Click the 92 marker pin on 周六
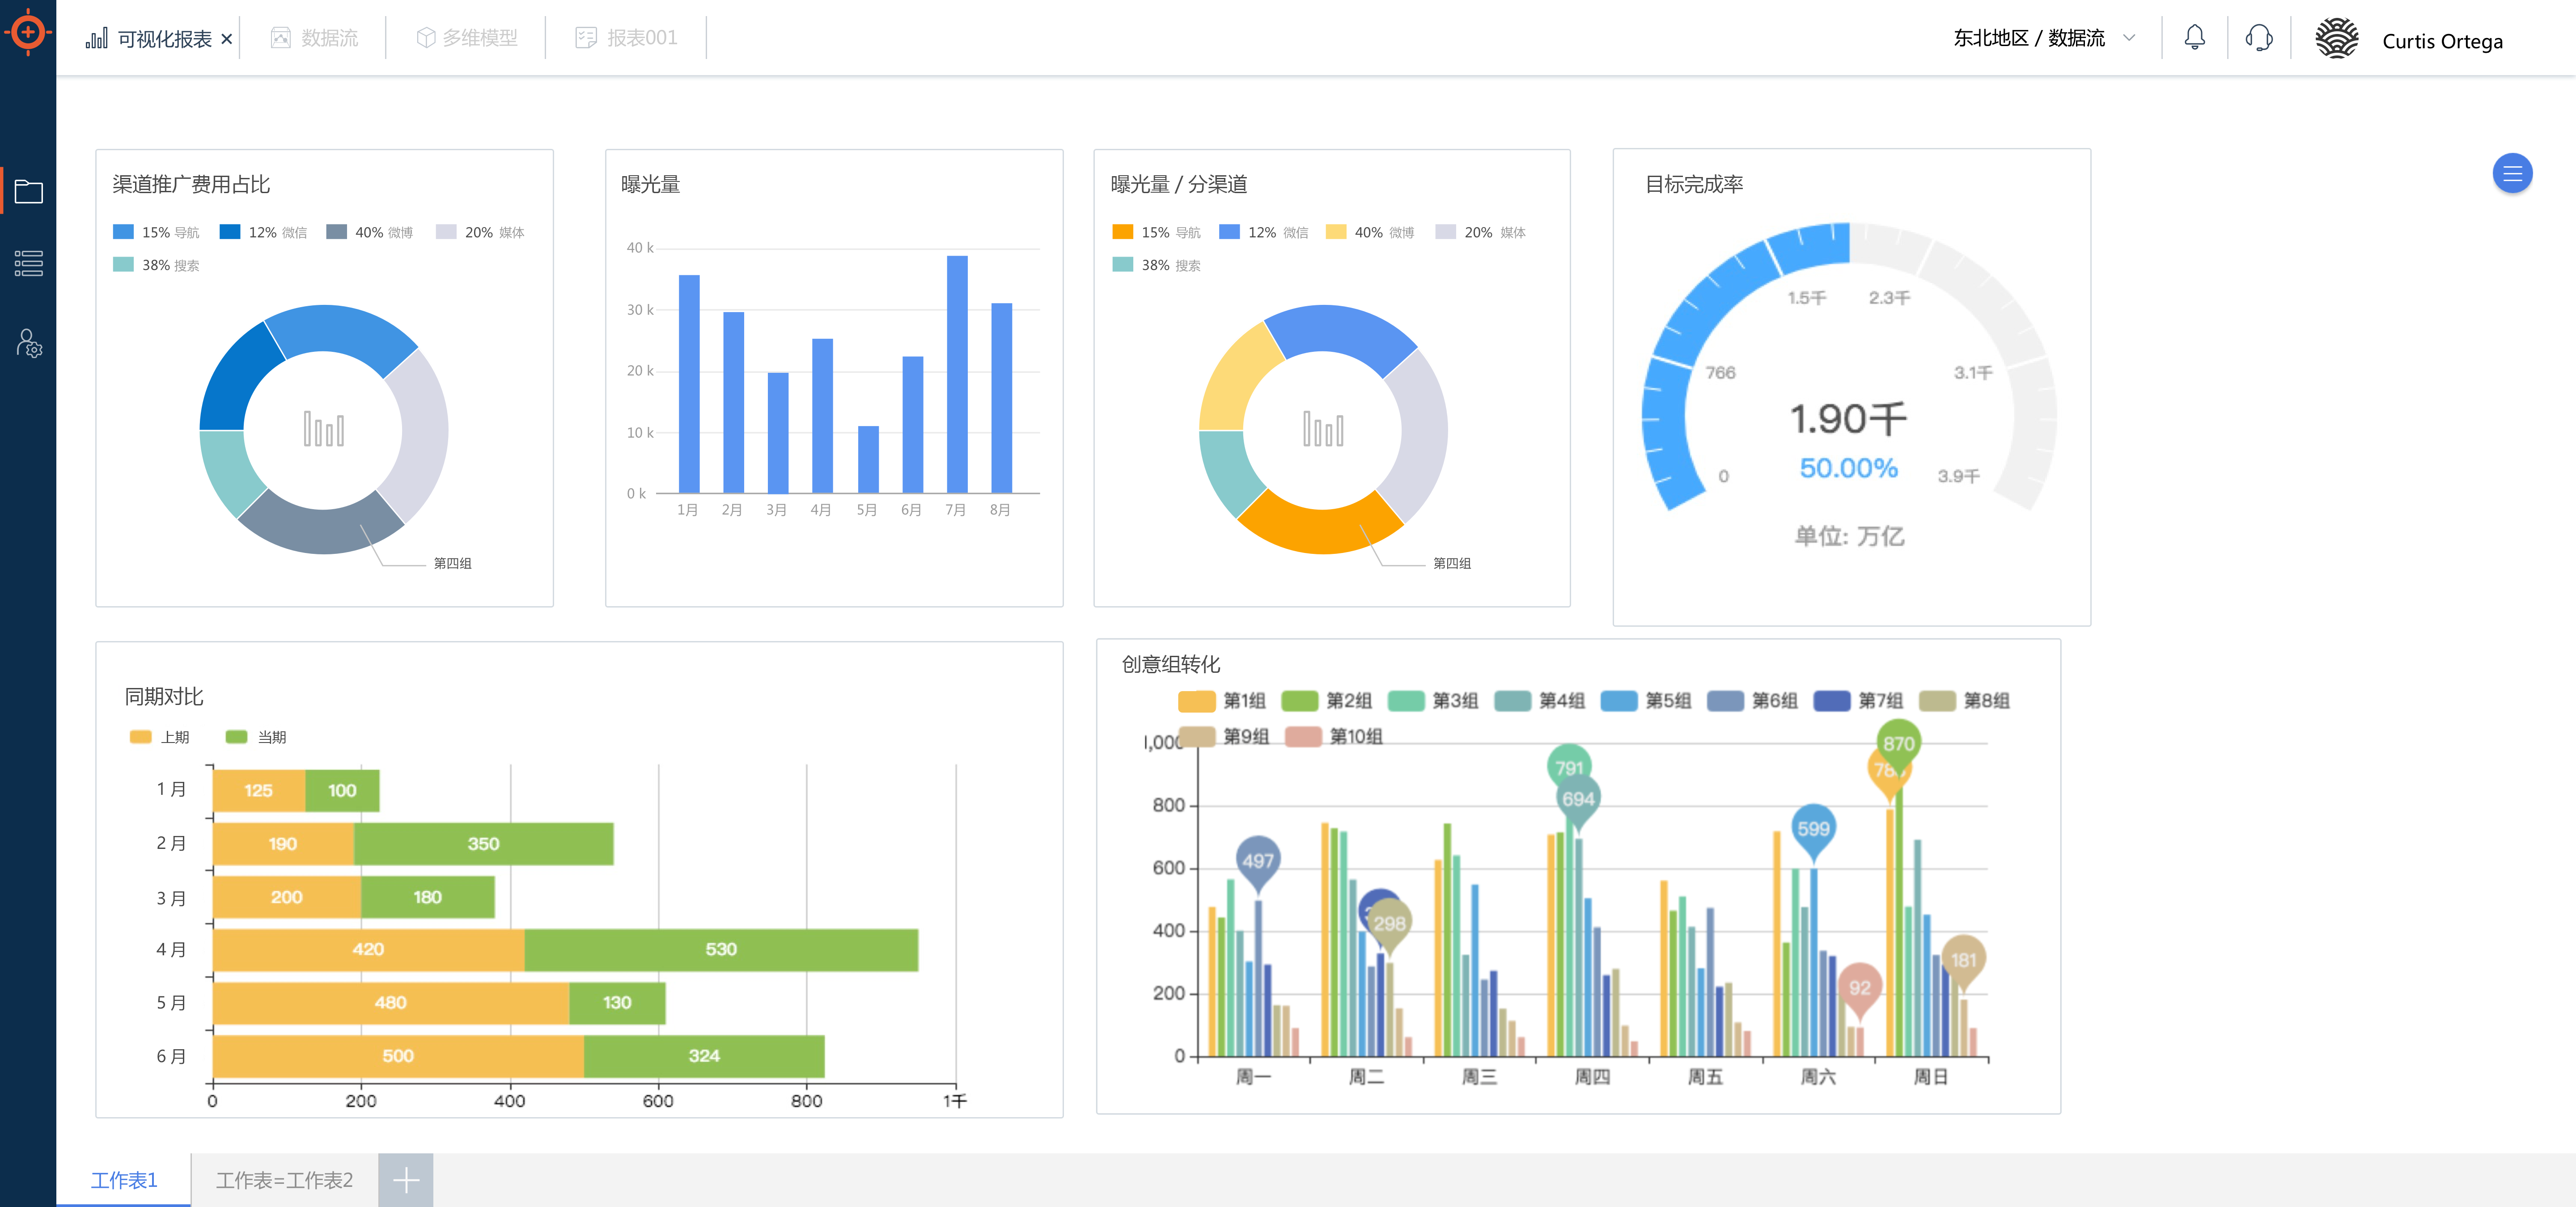Image resolution: width=2576 pixels, height=1207 pixels. [1859, 991]
